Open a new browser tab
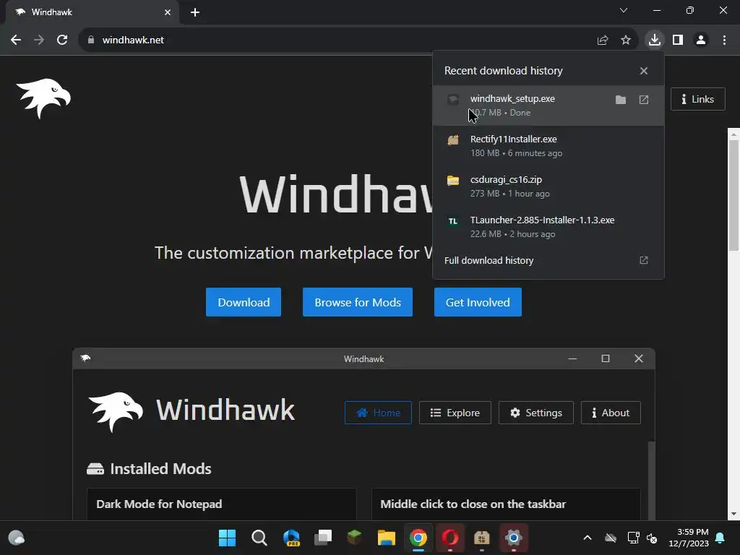The image size is (740, 555). click(x=195, y=12)
